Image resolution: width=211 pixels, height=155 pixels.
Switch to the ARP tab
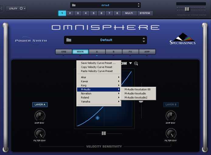147,52
